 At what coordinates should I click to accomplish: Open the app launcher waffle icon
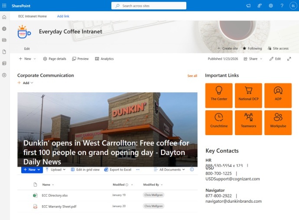tap(4, 6)
